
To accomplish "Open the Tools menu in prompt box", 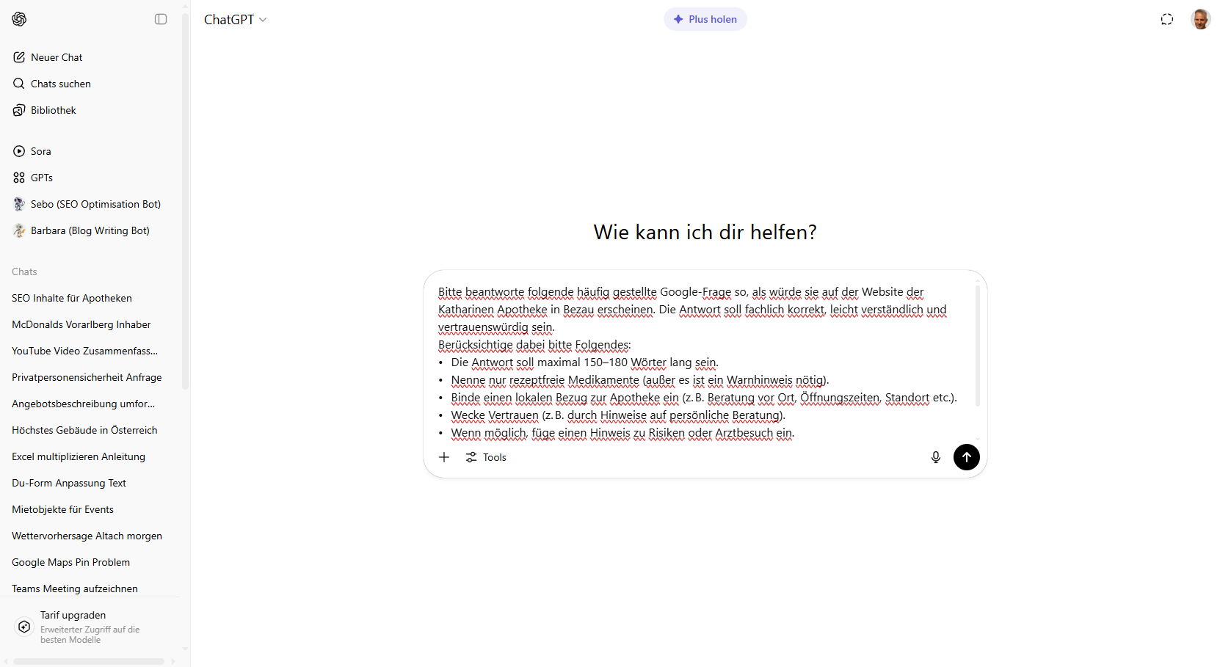I will pos(486,457).
